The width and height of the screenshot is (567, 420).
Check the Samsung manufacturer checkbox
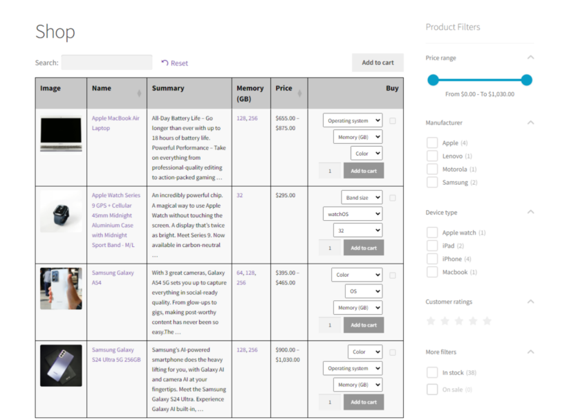click(x=433, y=182)
